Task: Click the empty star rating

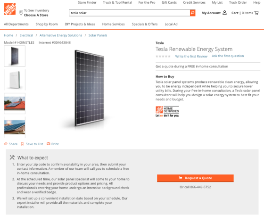Action: pyautogui.click(x=163, y=56)
